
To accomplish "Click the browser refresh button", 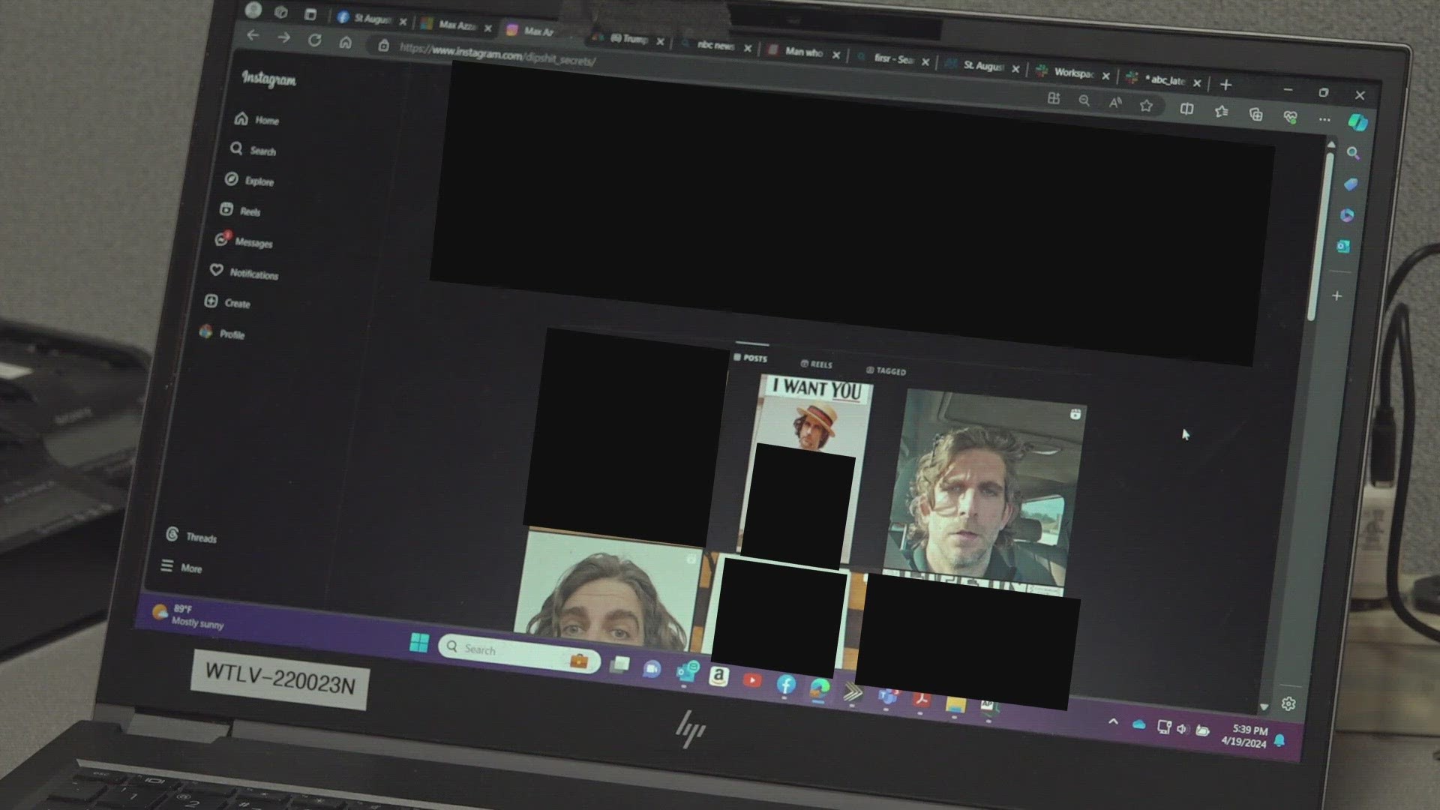I will pyautogui.click(x=314, y=40).
